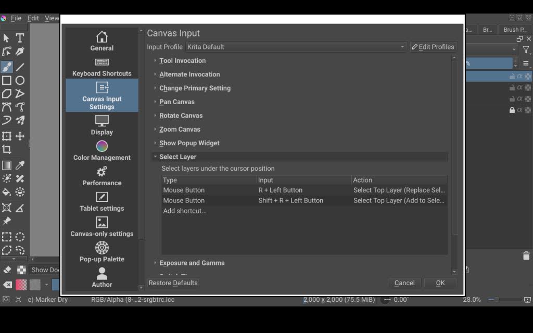Select the Ellipse shape tool

(20, 80)
